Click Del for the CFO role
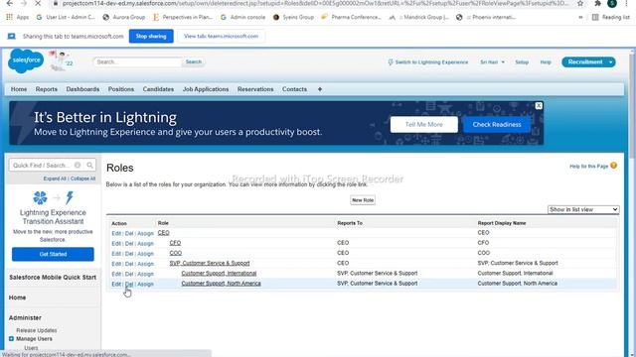The image size is (636, 357). [129, 244]
